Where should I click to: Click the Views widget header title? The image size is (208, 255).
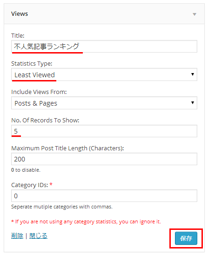tap(20, 14)
